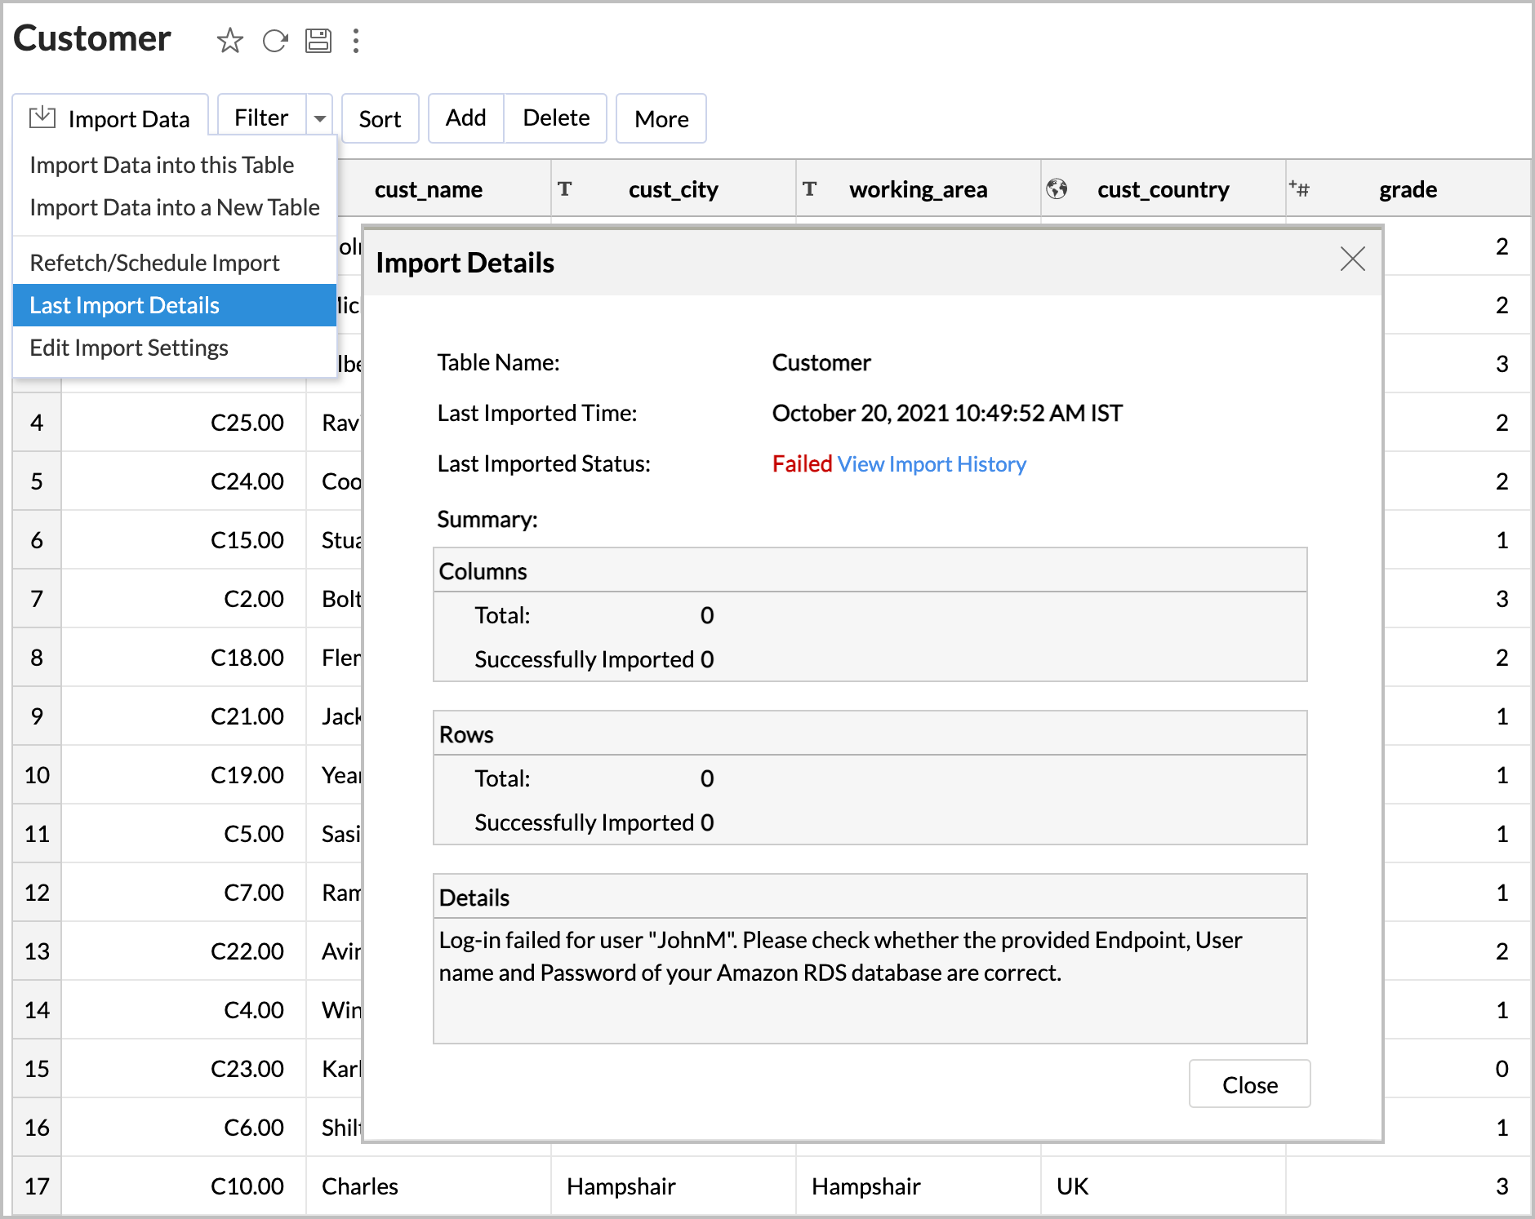1535x1219 pixels.
Task: Expand the Filter dropdown arrow
Action: (x=320, y=117)
